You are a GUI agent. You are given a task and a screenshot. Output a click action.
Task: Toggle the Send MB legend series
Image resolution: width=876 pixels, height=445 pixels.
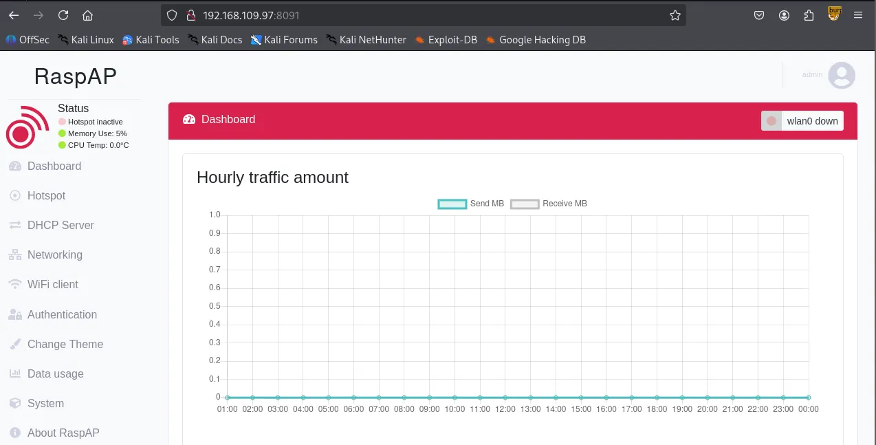point(471,204)
